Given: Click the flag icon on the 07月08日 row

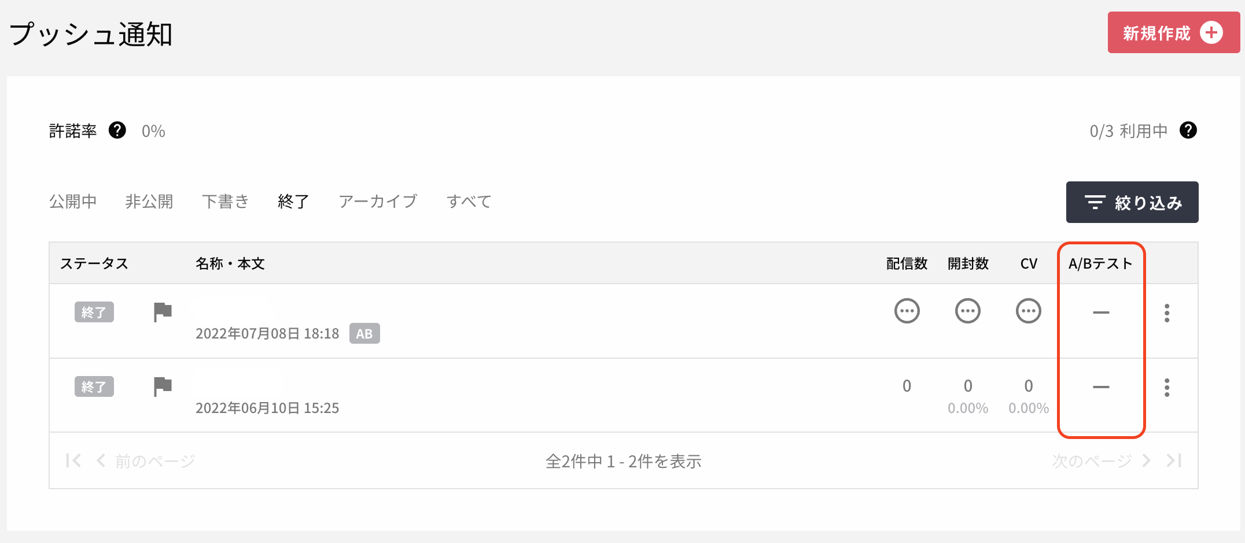Looking at the screenshot, I should pos(163,312).
